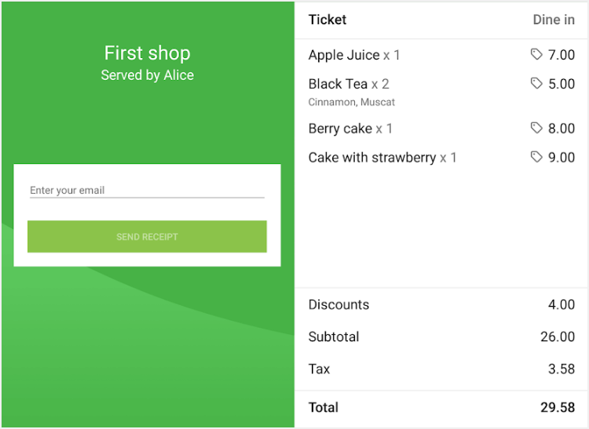Click the discount tag icon beside Apple Juice

pos(536,55)
